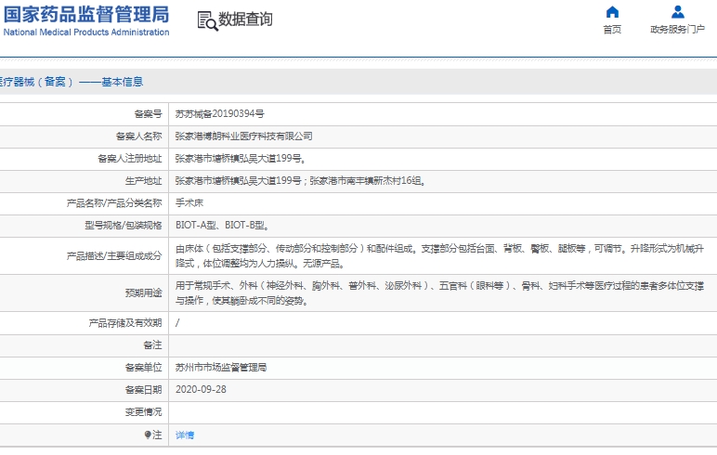The height and width of the screenshot is (455, 717).
Task: Select the slash value in 产品存储及有效期 row
Action: [x=177, y=323]
